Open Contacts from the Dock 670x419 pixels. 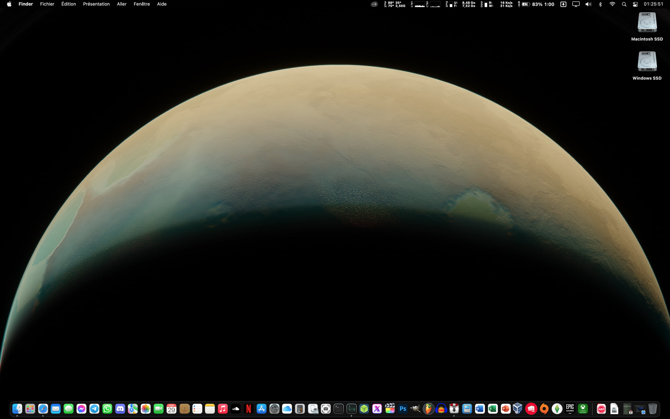(184, 409)
